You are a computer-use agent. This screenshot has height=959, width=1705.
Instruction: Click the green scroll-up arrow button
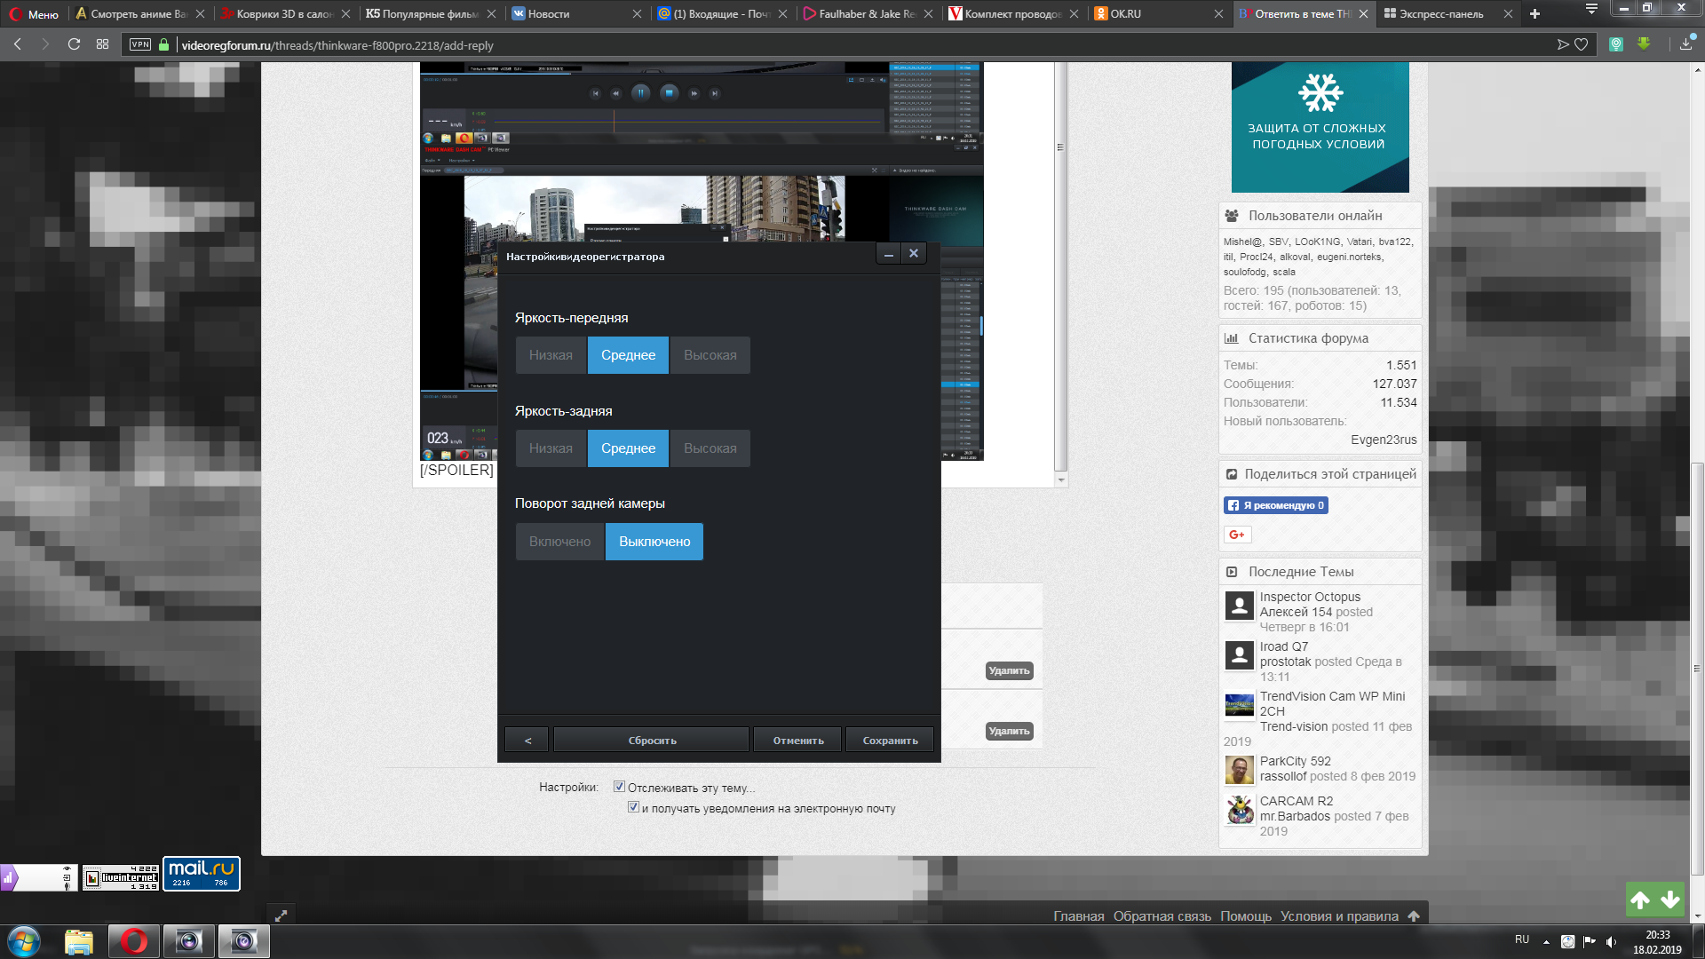[1640, 900]
